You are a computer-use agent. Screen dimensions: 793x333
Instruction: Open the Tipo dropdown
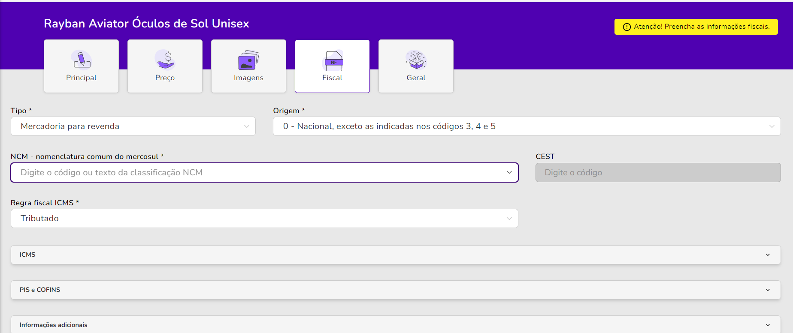pos(133,126)
